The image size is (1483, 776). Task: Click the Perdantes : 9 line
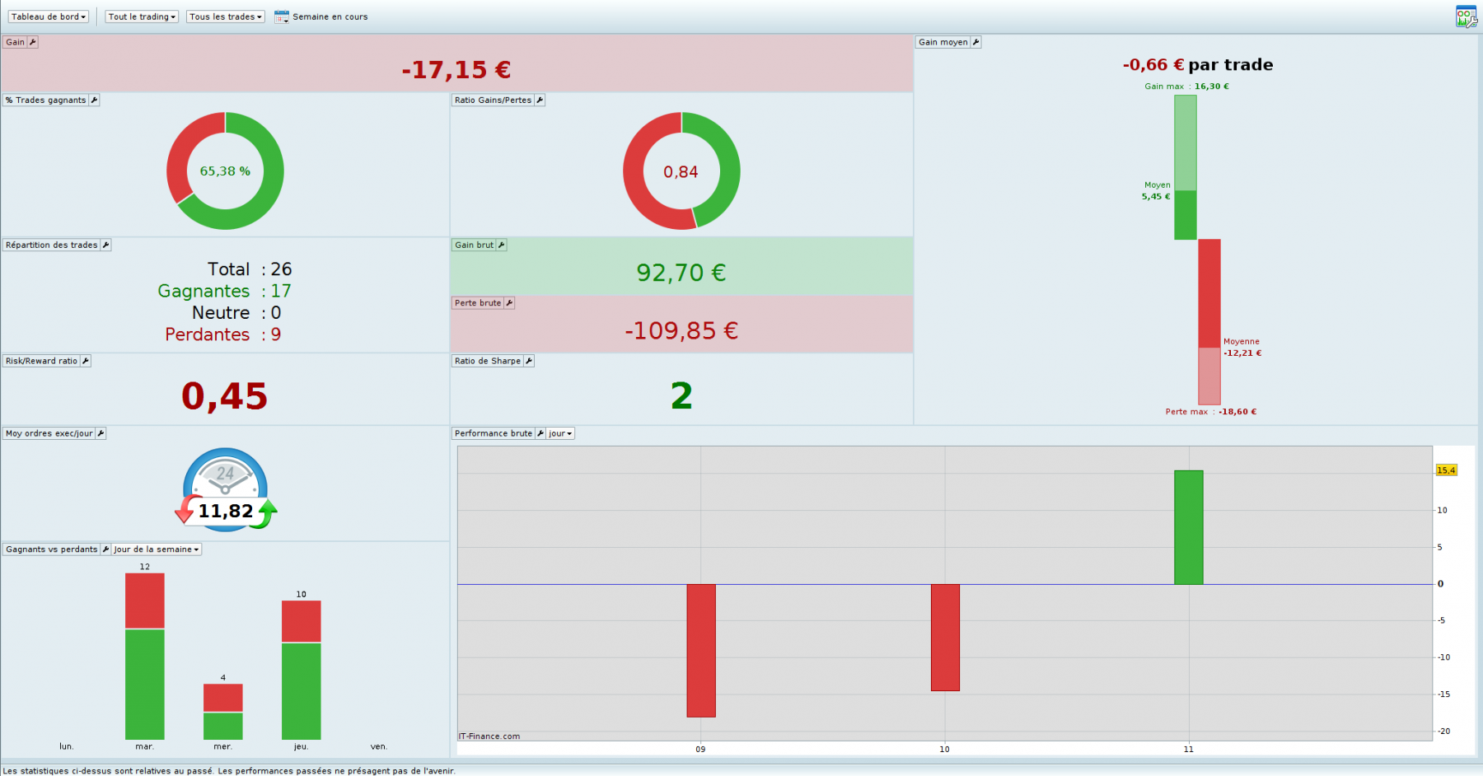223,334
